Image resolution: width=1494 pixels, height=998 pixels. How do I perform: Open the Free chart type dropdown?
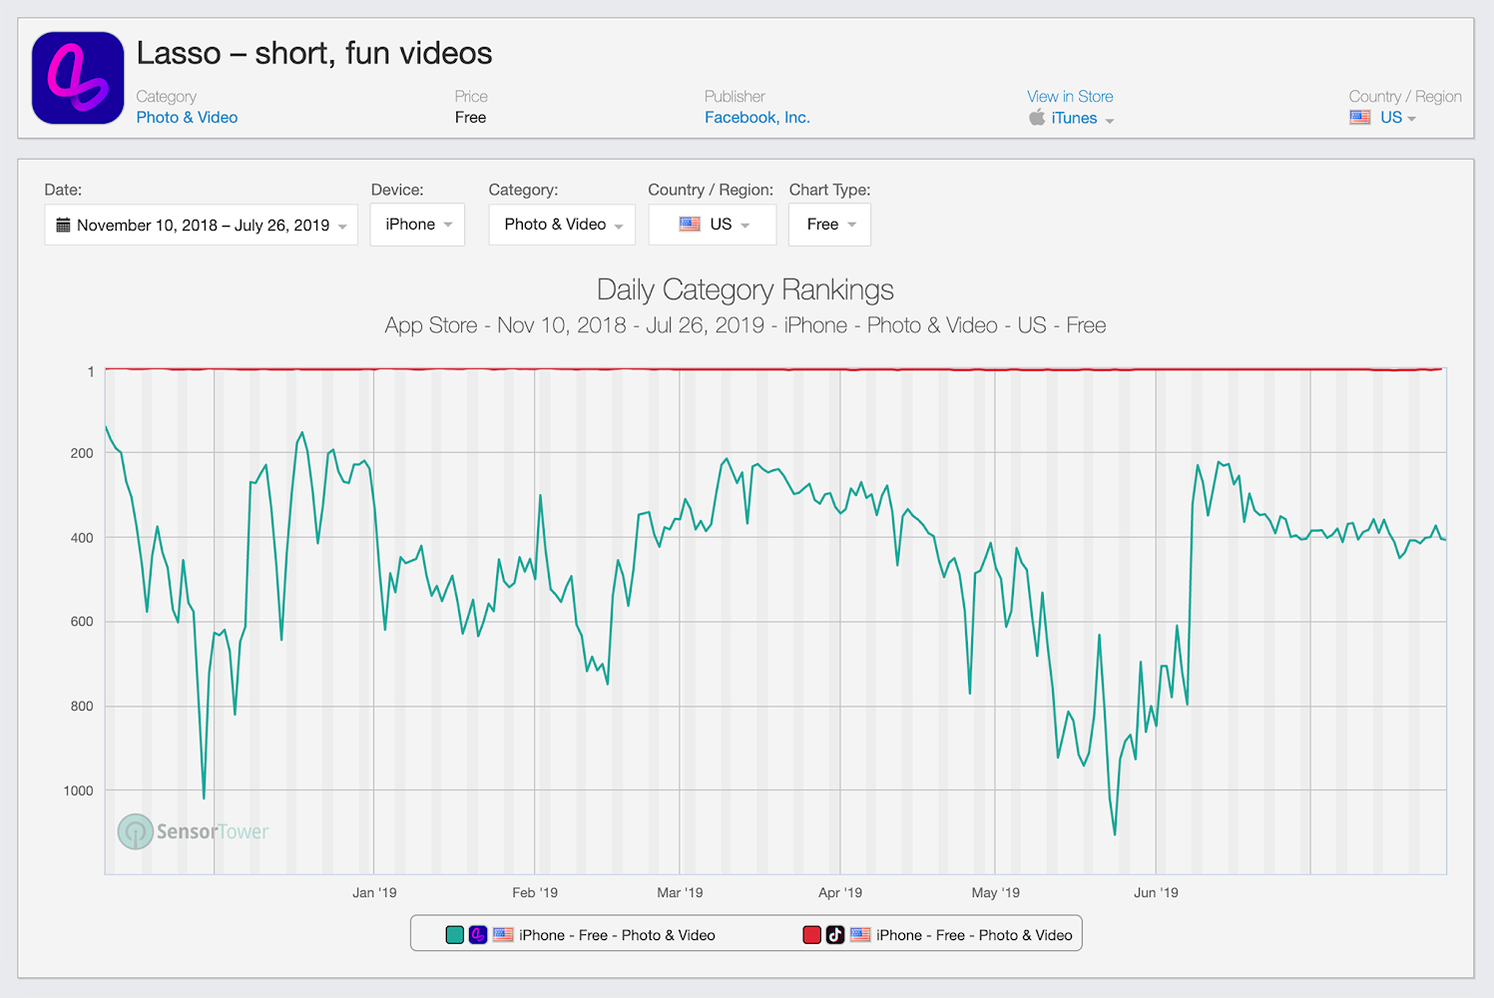[x=829, y=225]
